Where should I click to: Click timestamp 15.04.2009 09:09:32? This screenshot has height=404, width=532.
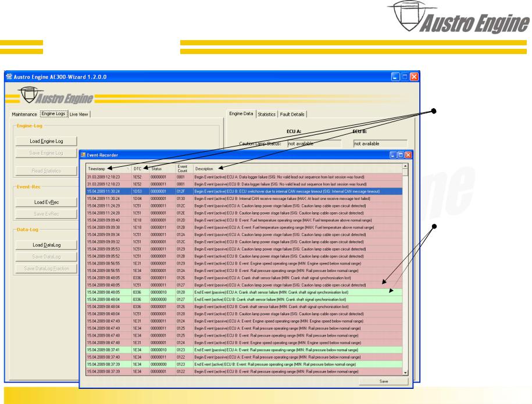click(x=103, y=242)
